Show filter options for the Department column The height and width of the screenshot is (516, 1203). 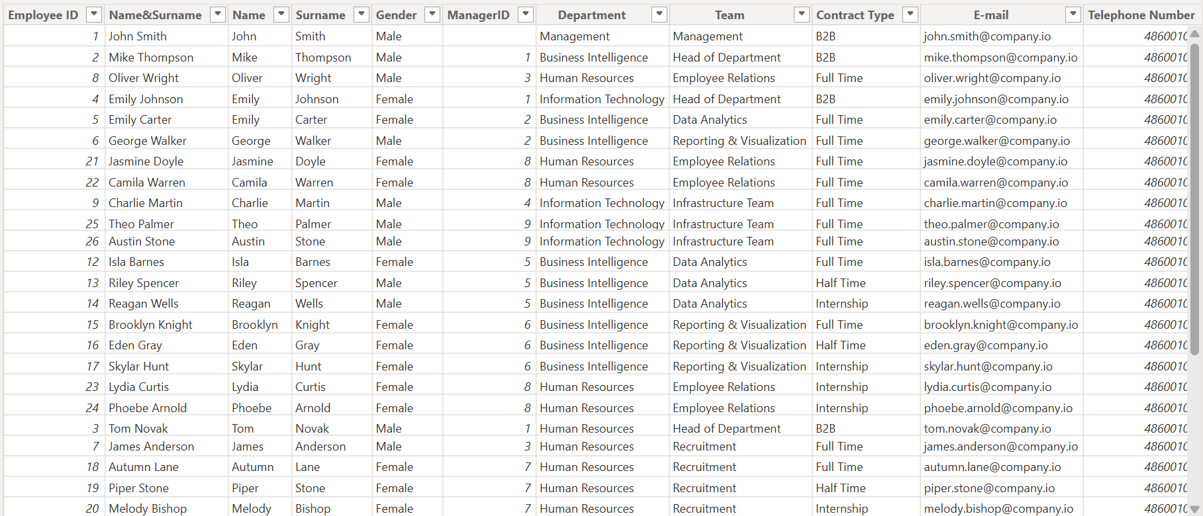click(x=659, y=15)
